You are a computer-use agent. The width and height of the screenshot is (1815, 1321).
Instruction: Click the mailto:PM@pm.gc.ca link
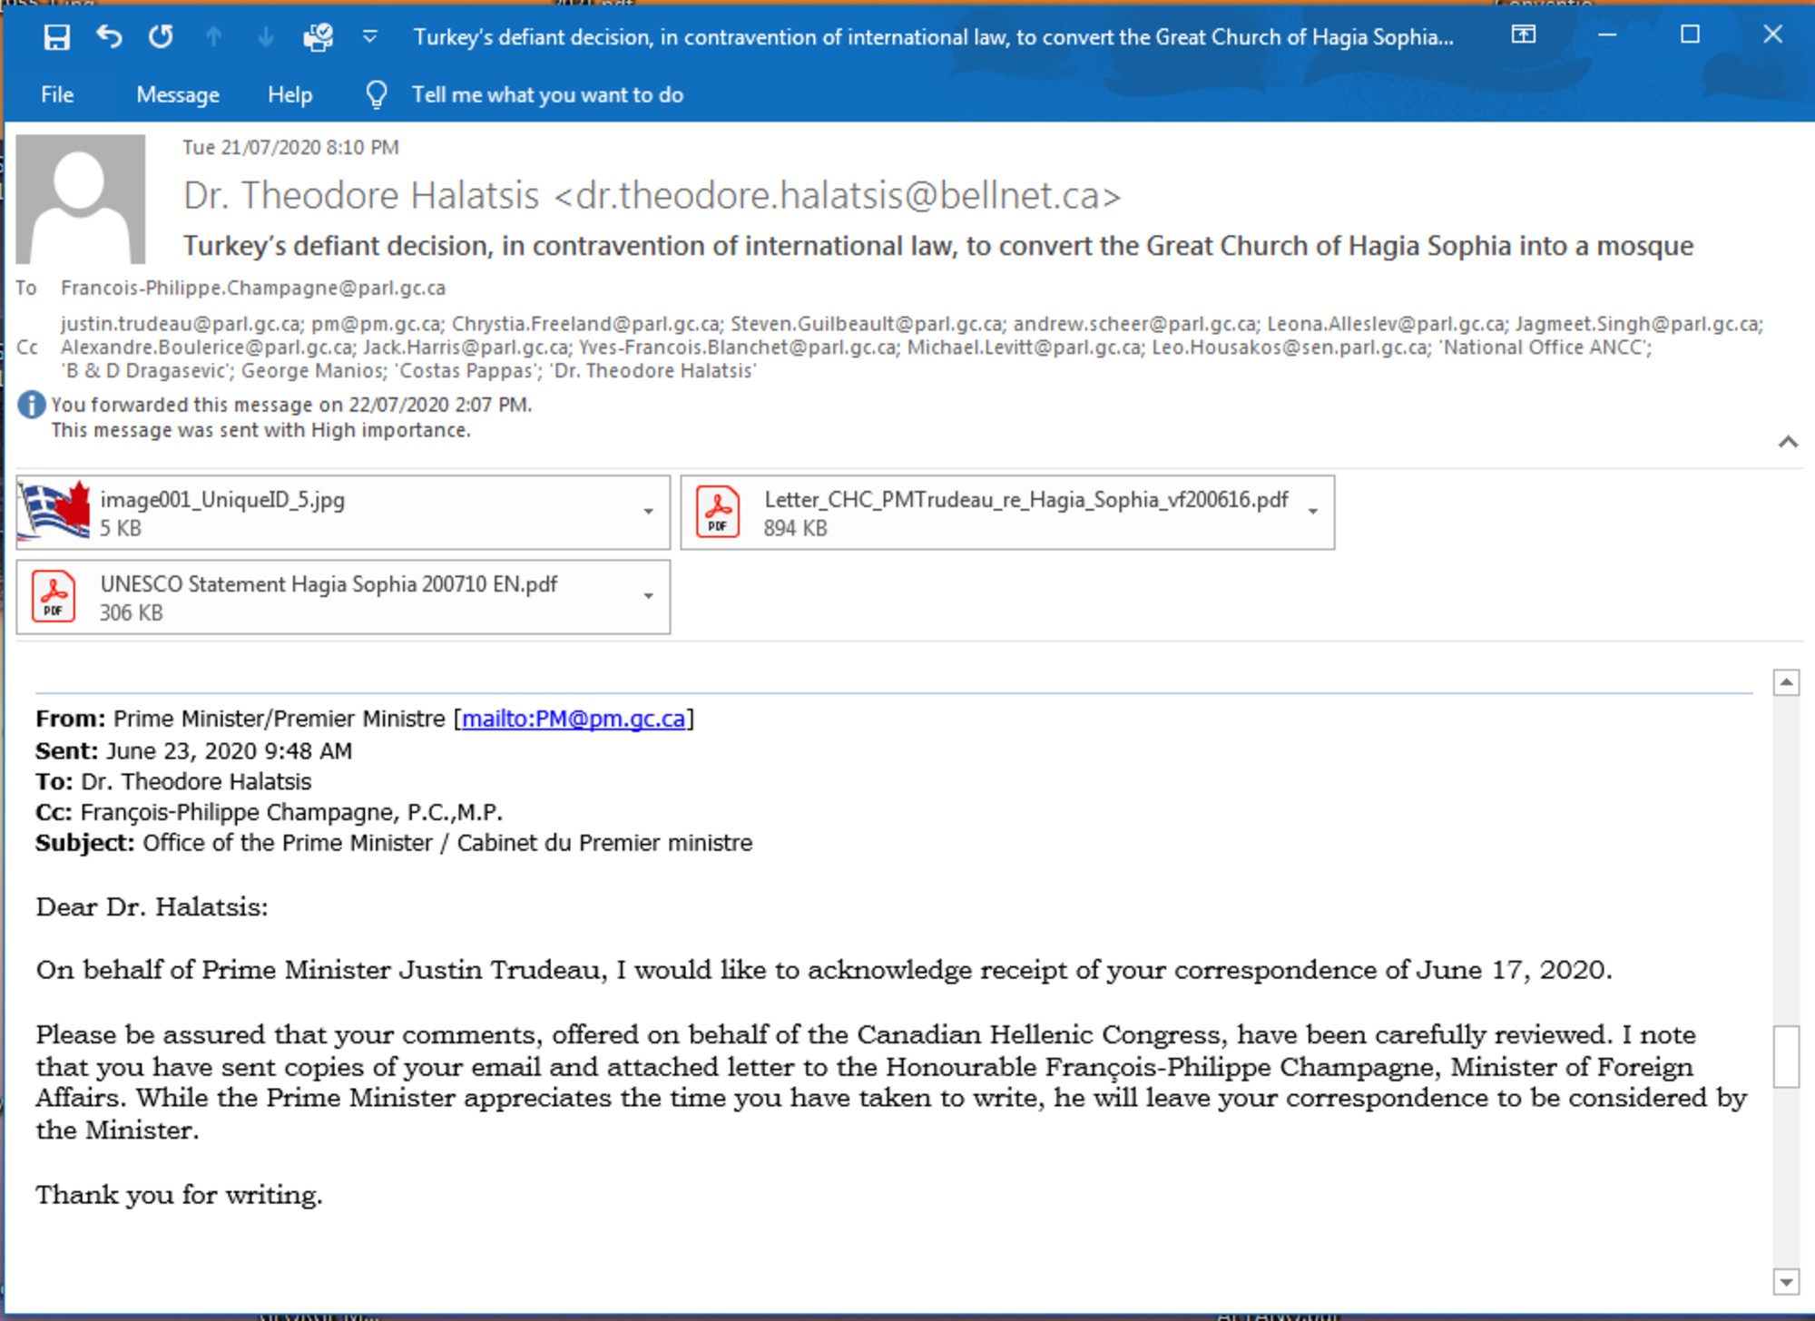(574, 719)
